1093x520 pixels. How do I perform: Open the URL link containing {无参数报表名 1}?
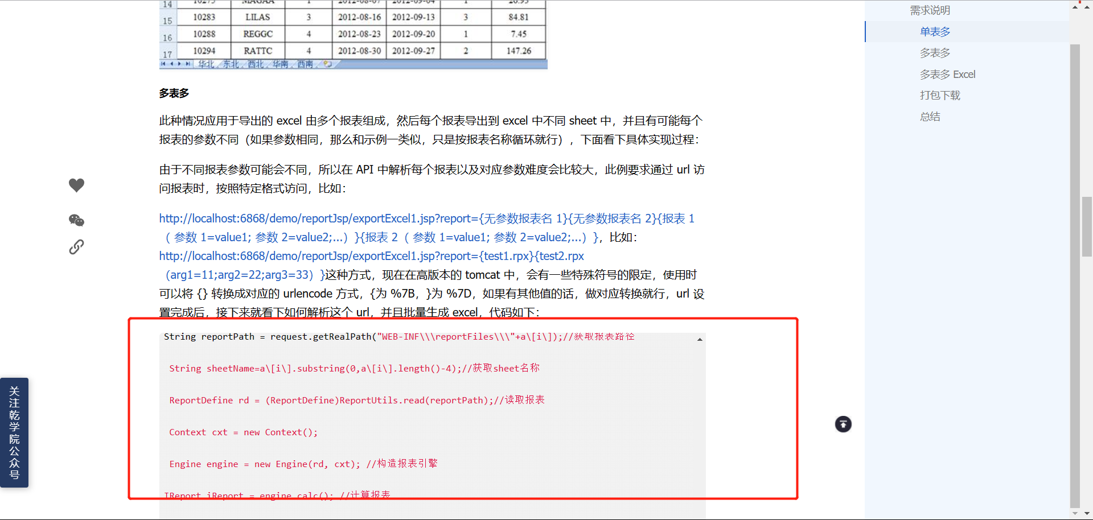[x=427, y=228]
